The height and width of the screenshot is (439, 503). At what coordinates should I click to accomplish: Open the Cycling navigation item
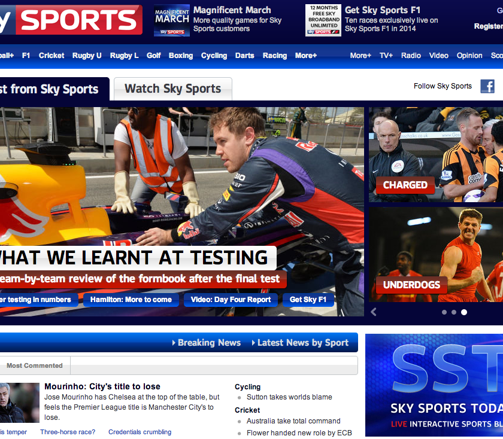[214, 56]
